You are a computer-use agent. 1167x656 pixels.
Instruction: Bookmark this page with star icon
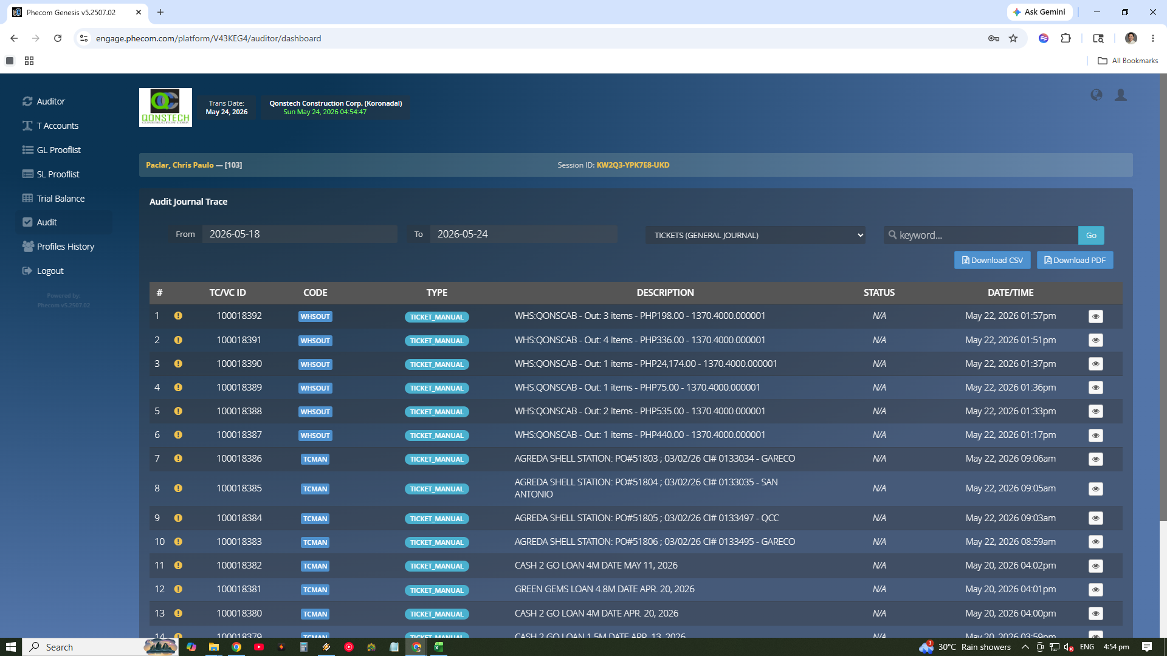coord(1013,38)
